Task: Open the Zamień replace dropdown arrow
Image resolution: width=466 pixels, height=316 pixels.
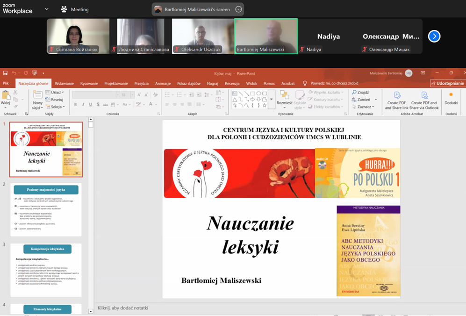Action: 376,100
